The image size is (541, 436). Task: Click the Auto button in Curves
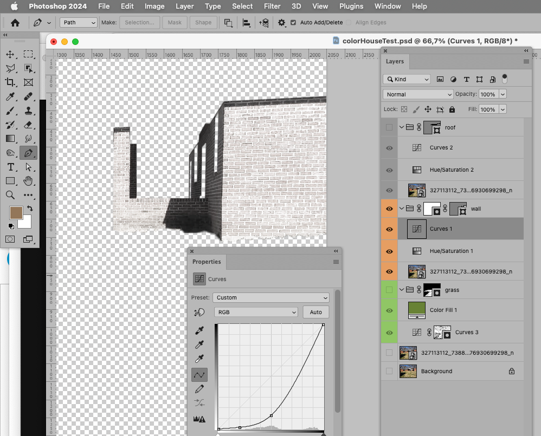point(315,312)
